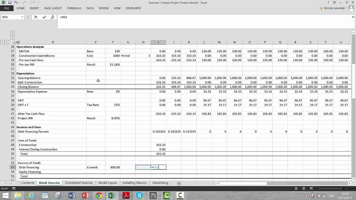The image size is (356, 200).
Task: Open the FILE backstage tab
Action: [7, 8]
